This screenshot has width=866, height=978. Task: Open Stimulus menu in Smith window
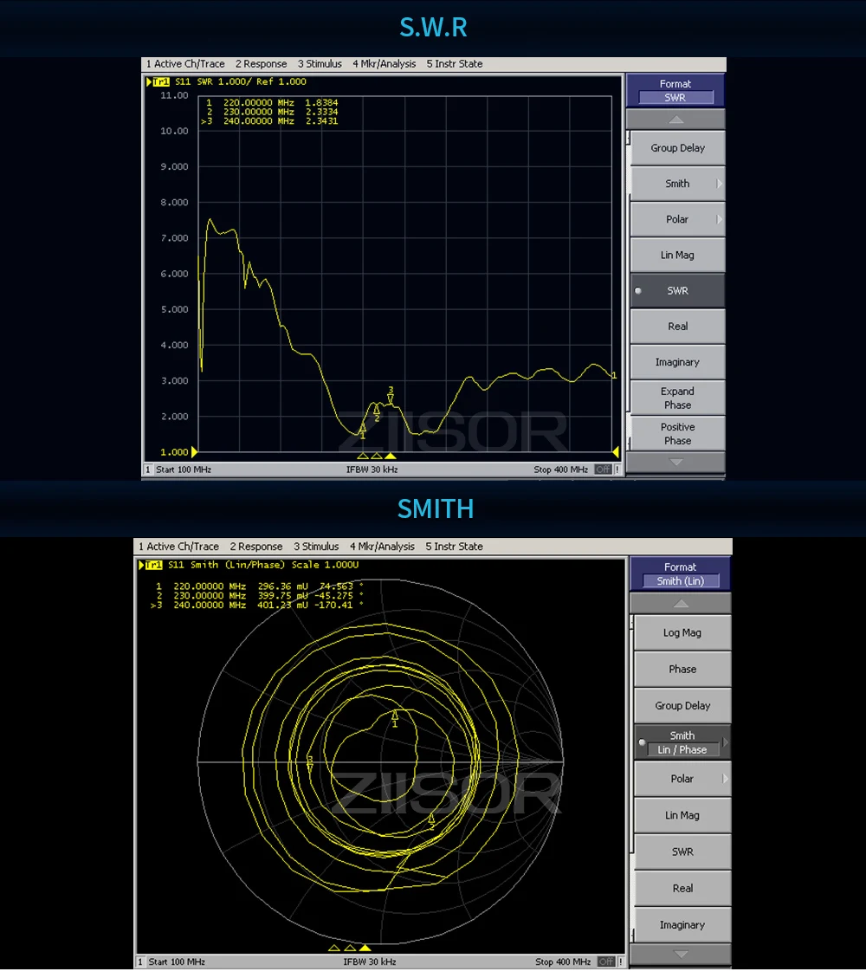coord(316,547)
